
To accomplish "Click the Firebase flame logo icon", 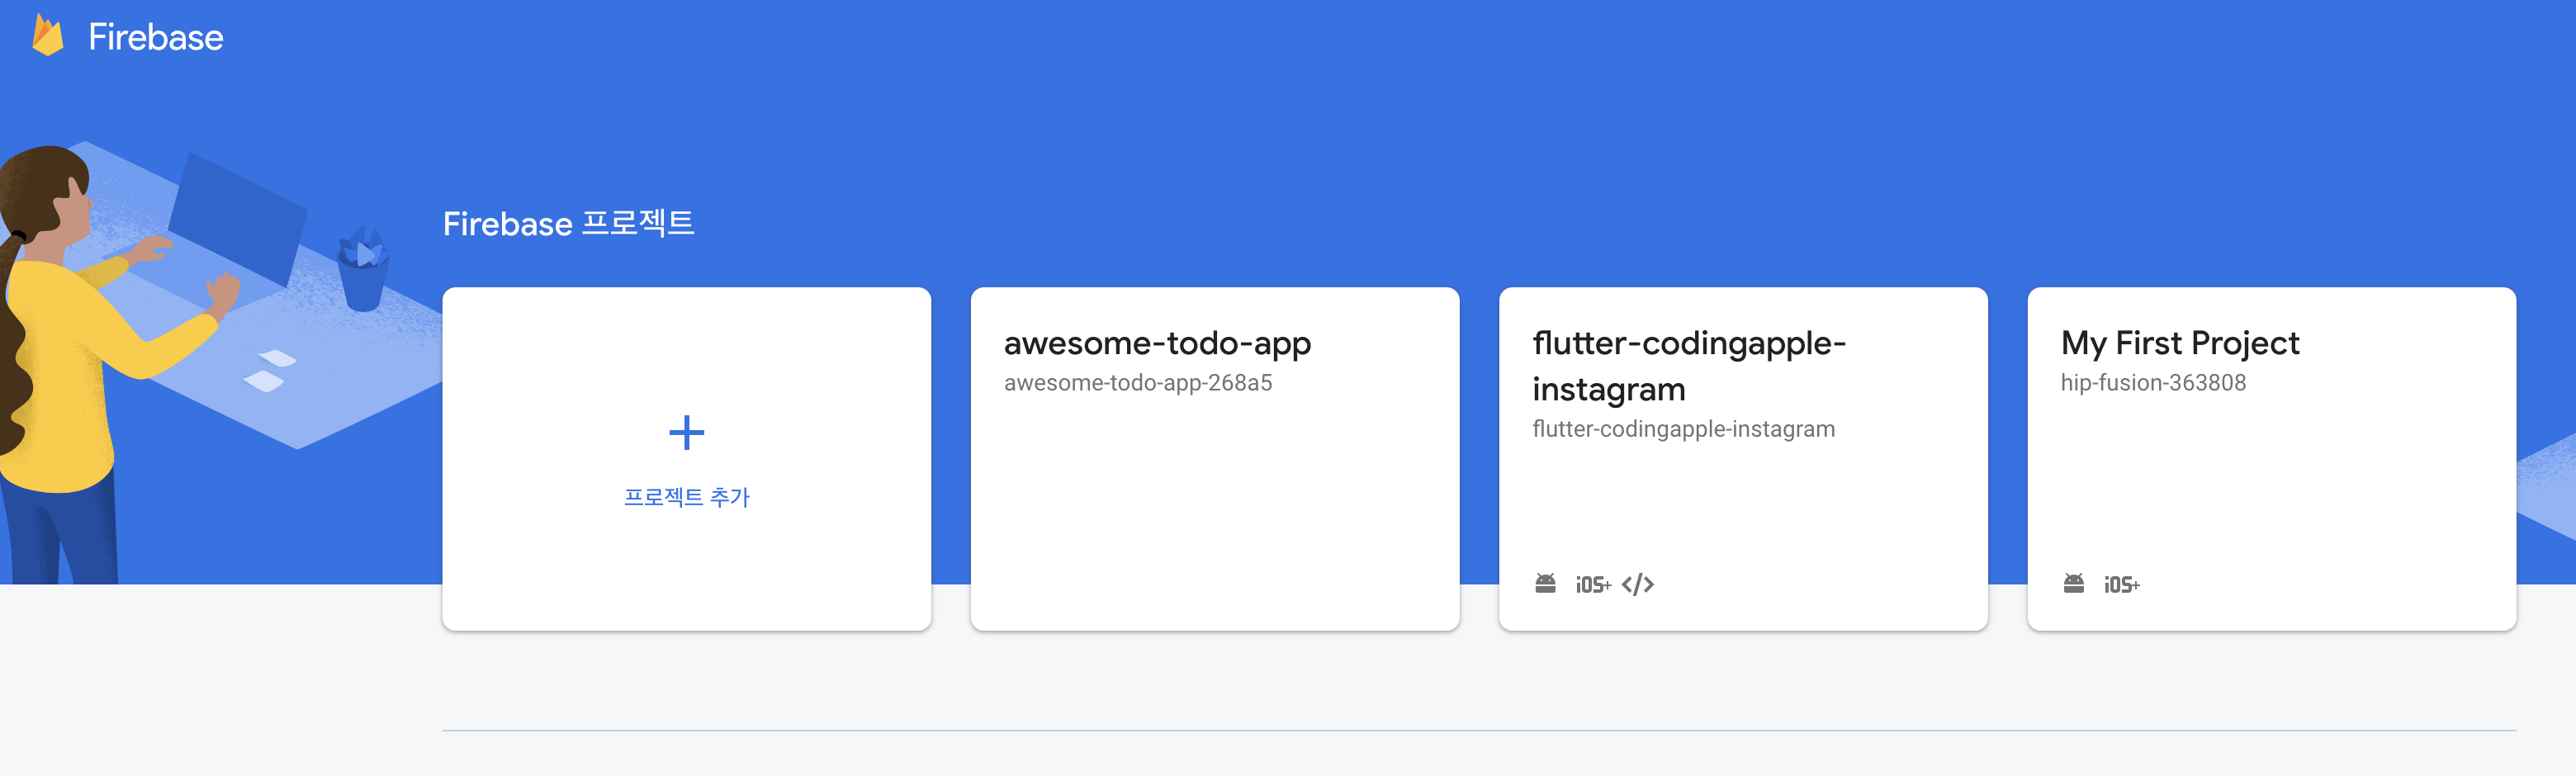I will point(47,36).
